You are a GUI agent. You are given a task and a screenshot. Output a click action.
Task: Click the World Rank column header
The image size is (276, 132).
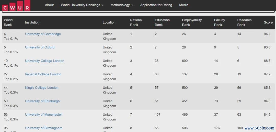pyautogui.click(x=8, y=22)
